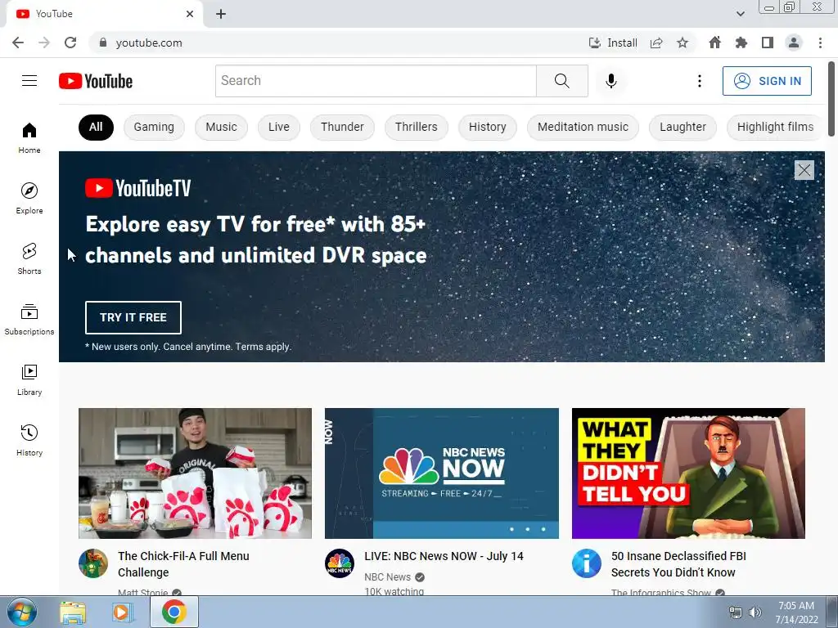838x628 pixels.
Task: Close the YouTube tab
Action: pos(190,14)
